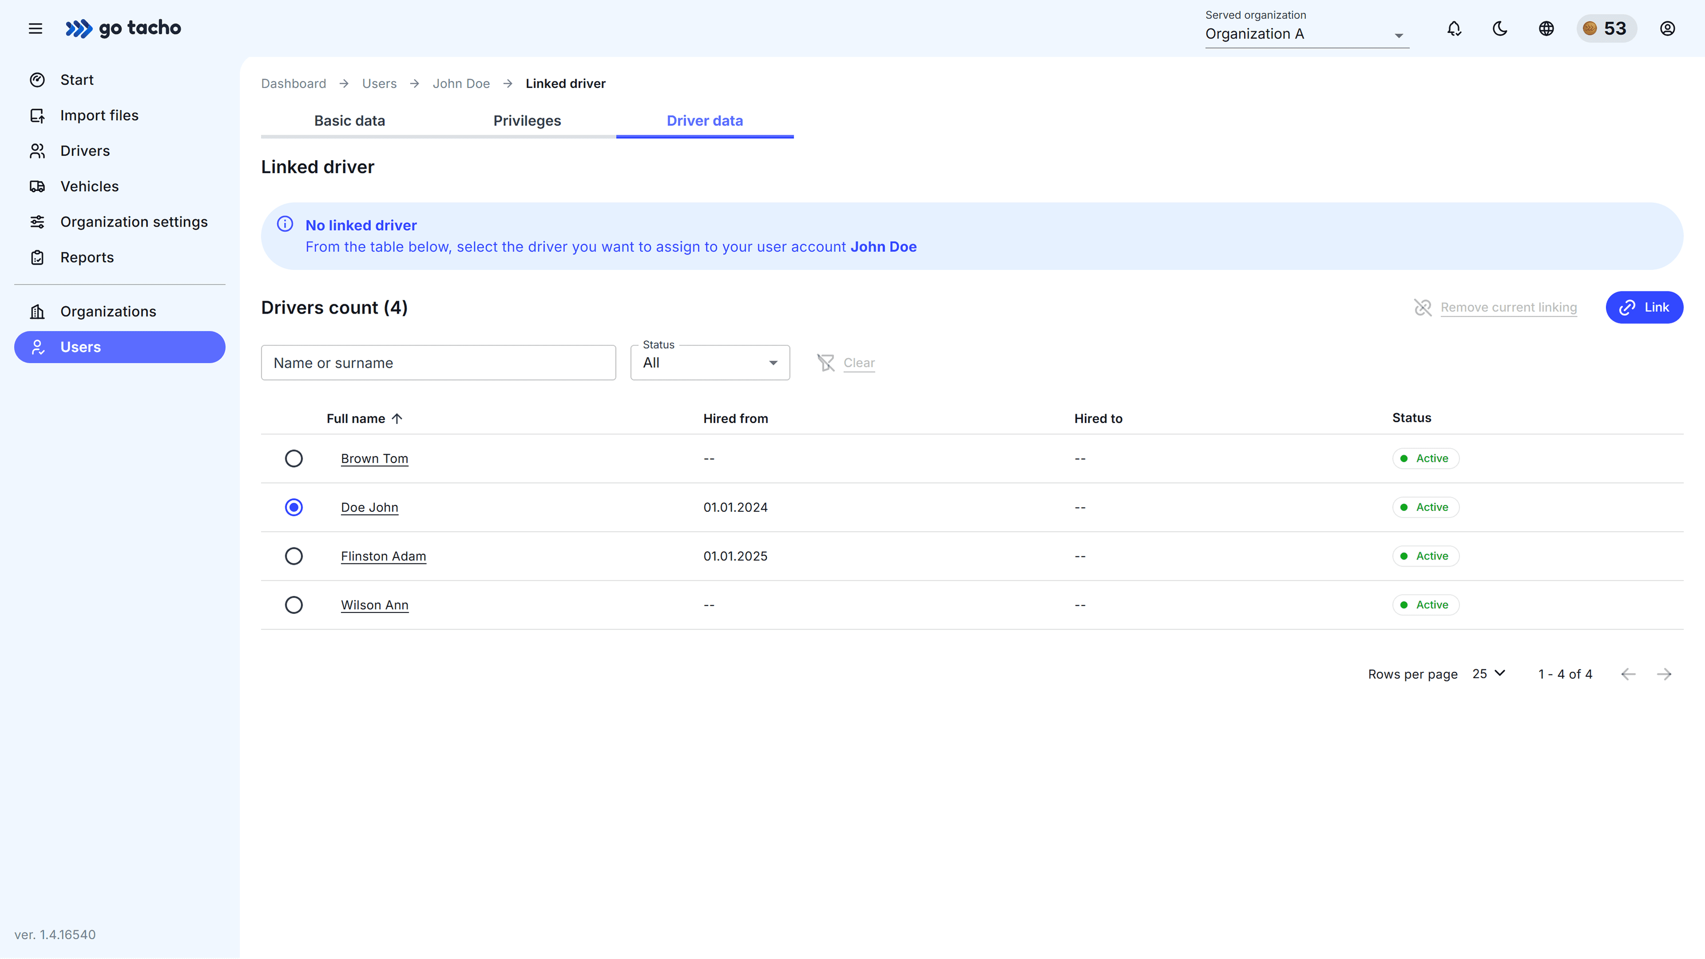Screen dimensions: 1705x959
Task: Click the Name or surname search field
Action: pos(438,363)
